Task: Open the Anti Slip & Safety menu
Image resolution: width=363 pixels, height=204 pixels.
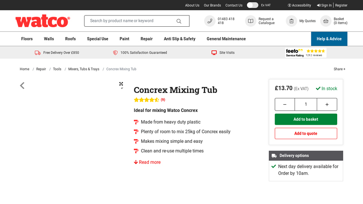Action: tap(180, 39)
